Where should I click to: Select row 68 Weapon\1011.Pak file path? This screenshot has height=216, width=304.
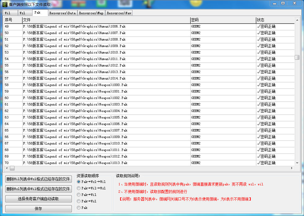point(75,150)
